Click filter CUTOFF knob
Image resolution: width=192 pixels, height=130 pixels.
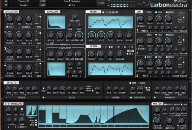pos(92,54)
